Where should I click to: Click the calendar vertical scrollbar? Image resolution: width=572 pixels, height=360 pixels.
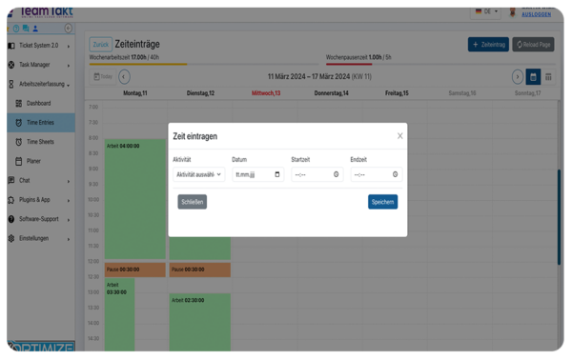coord(559,217)
